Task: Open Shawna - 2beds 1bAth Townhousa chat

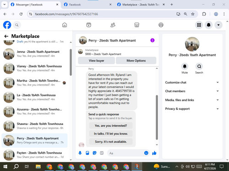Action: (x=34, y=126)
